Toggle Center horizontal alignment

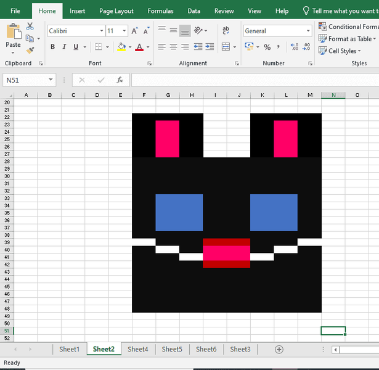173,47
